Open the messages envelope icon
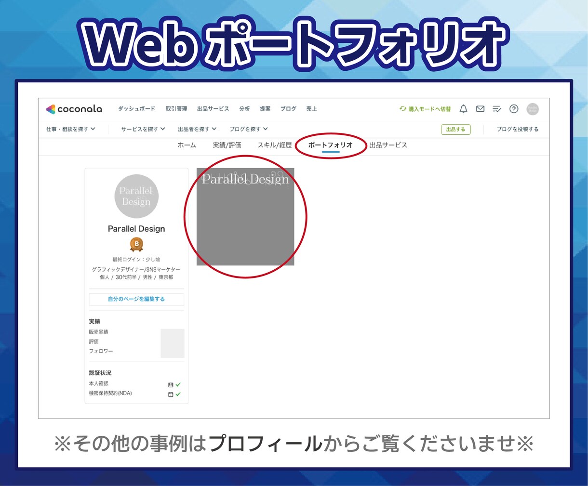Image resolution: width=588 pixels, height=486 pixels. click(x=480, y=109)
